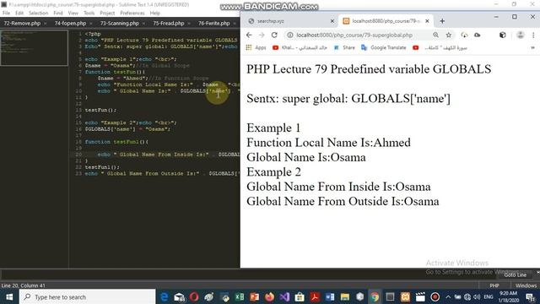540x304 pixels.
Task: Open the Windows Start menu
Action: (x=9, y=296)
